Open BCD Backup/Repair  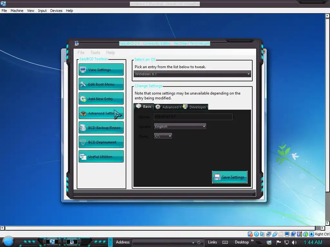pyautogui.click(x=101, y=127)
